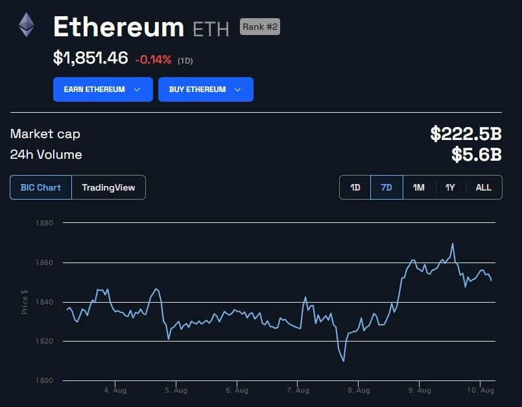
Task: Click the Ethereum heading text
Action: (120, 27)
